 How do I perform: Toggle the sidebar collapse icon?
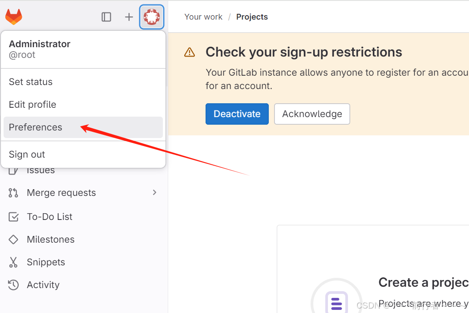click(x=106, y=17)
